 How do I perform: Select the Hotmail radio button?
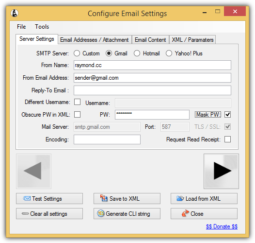[137, 53]
